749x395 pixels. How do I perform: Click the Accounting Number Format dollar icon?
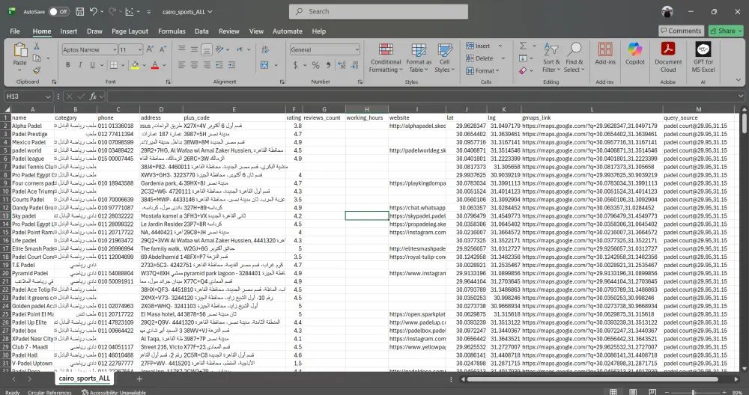[295, 65]
